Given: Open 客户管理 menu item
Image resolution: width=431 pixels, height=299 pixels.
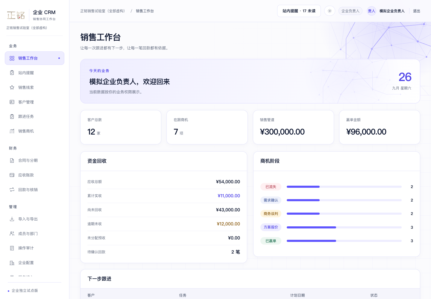Looking at the screenshot, I should tap(34, 102).
